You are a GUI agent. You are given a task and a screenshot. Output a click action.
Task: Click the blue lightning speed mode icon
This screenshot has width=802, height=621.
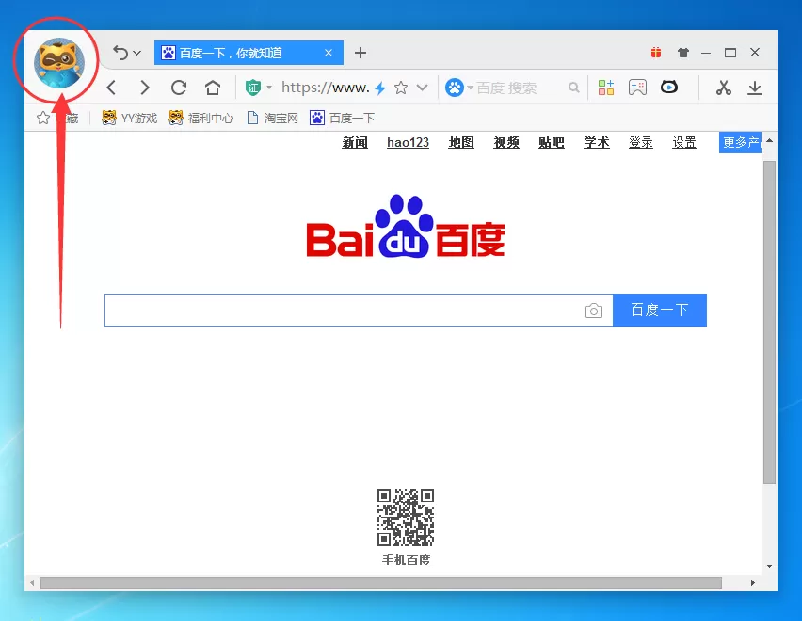(x=380, y=88)
